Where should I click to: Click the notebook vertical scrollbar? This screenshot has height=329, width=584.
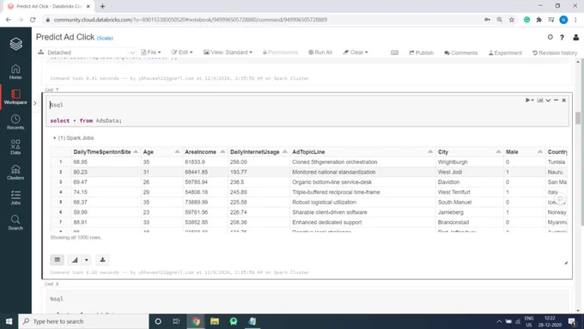pos(578,118)
